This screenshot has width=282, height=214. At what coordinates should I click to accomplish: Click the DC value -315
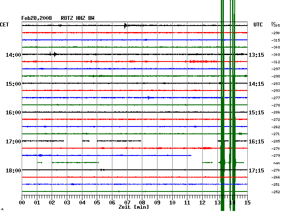click(x=275, y=40)
